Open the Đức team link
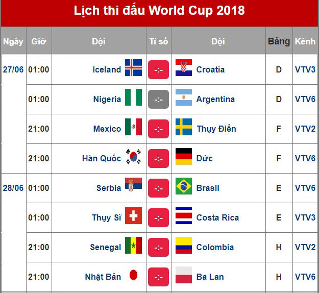 pos(205,158)
